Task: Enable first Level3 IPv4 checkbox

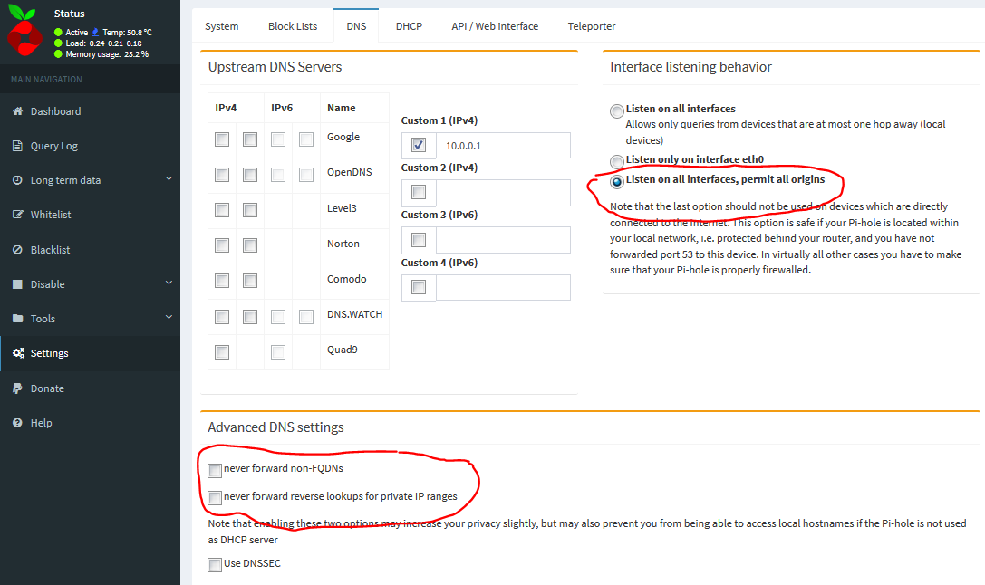Action: (222, 210)
